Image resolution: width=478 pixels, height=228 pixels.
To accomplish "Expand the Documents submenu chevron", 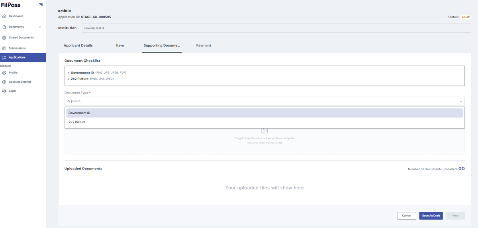I will (x=40, y=27).
